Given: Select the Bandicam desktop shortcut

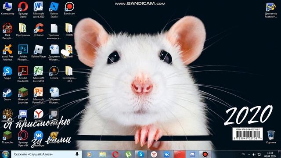Looking at the screenshot, I should pos(69,9).
